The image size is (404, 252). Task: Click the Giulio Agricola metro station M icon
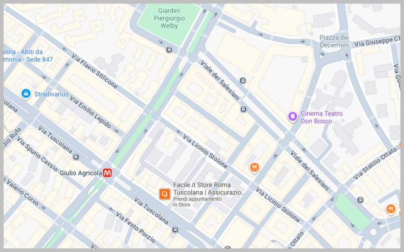(x=107, y=173)
